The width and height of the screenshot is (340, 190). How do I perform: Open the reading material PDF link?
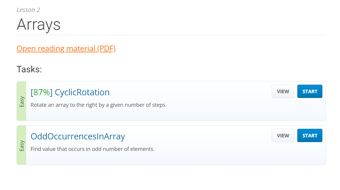tap(66, 49)
